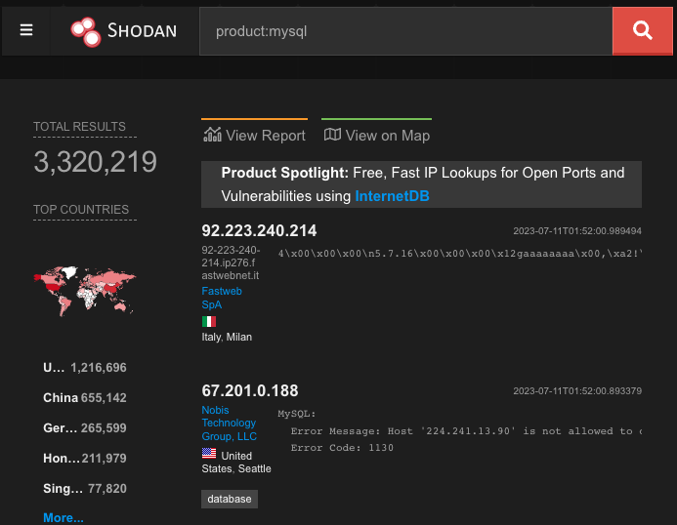
Task: Filter by country with 77,820 results
Action: click(x=85, y=488)
